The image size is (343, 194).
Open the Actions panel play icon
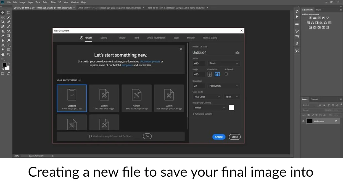coord(297,17)
